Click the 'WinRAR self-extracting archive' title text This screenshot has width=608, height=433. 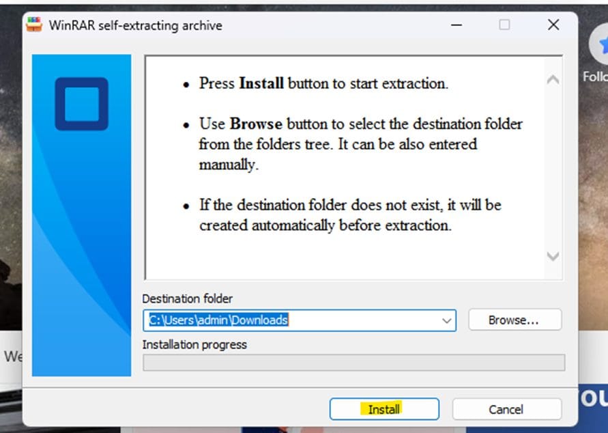pos(135,25)
